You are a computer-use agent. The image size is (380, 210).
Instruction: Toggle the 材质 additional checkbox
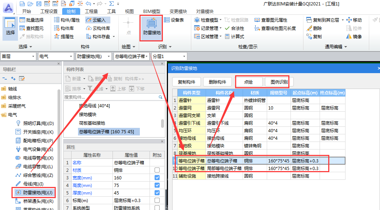157,170
